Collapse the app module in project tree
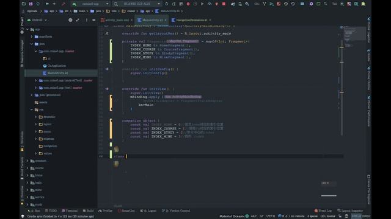The width and height of the screenshot is (391, 219). tap(27, 29)
